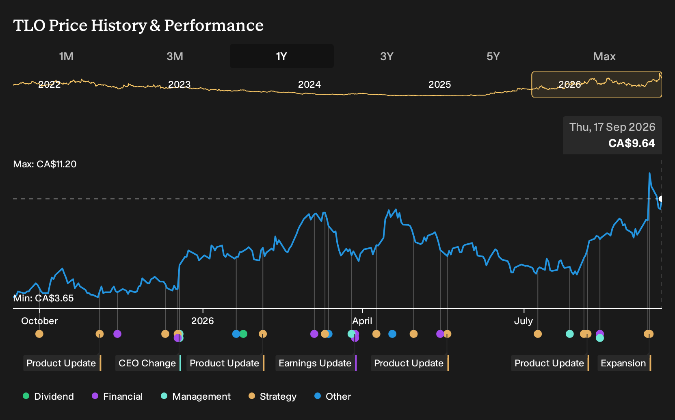Switch to the 3Y time range
This screenshot has height=420, width=675.
pos(387,56)
